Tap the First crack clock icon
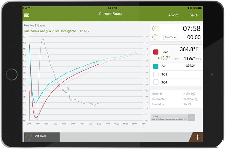The image size is (225, 149). click(x=29, y=137)
